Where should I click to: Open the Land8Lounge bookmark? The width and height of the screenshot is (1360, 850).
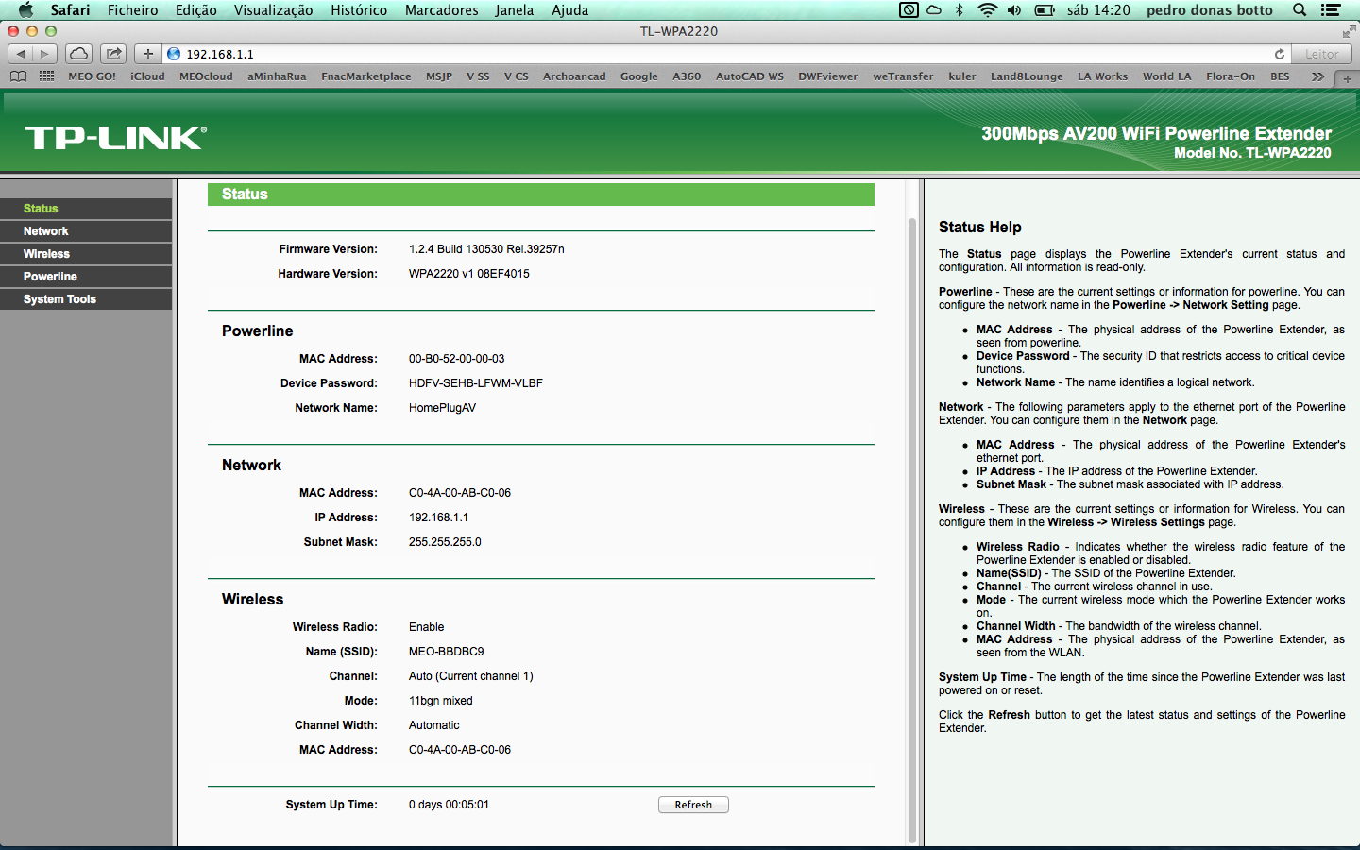1027,76
